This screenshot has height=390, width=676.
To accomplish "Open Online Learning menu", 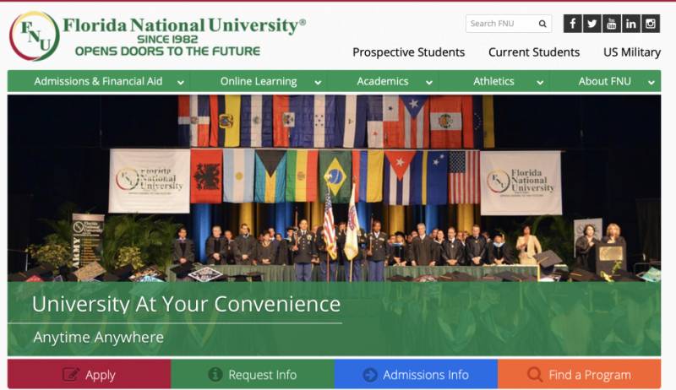I will (x=259, y=81).
